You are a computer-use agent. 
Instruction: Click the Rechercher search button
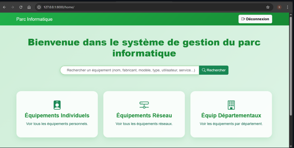click(214, 70)
